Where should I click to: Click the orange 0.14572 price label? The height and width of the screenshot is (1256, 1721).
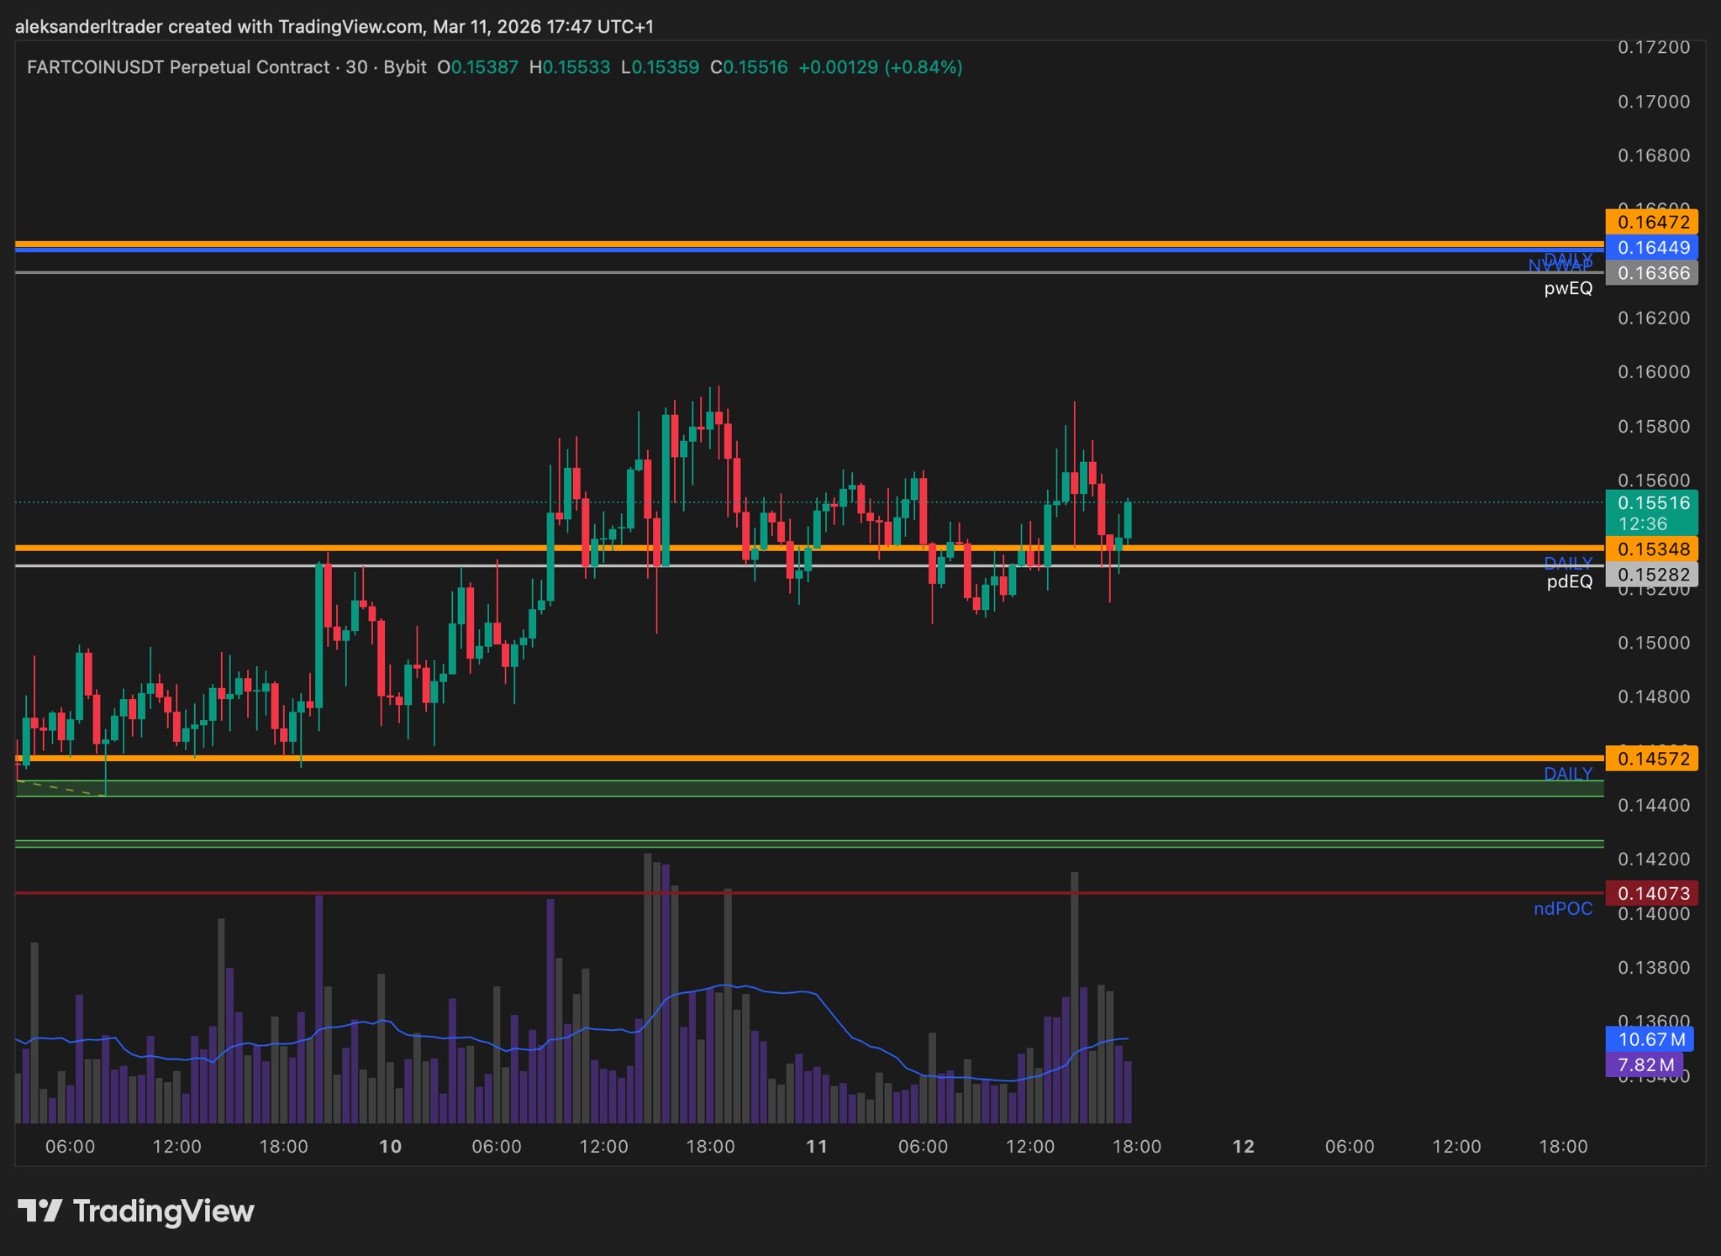point(1652,759)
